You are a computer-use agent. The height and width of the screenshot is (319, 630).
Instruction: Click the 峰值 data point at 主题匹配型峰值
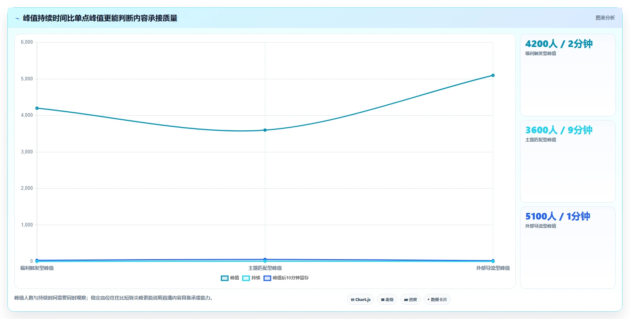coord(265,130)
